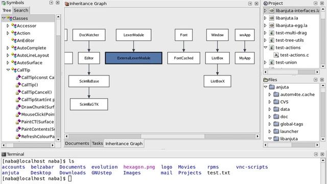This screenshot has width=327, height=184.
Task: Click the graph scroll right arrow
Action: click(258, 136)
